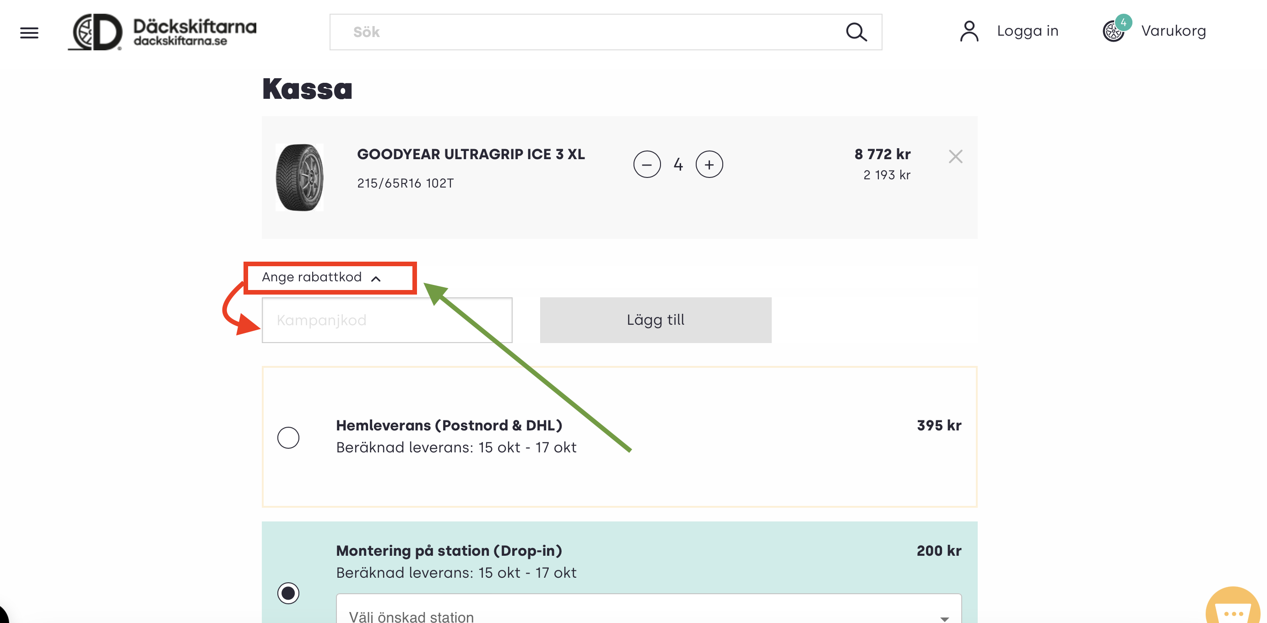Click Hemleverans estimated delivery date text

[456, 448]
